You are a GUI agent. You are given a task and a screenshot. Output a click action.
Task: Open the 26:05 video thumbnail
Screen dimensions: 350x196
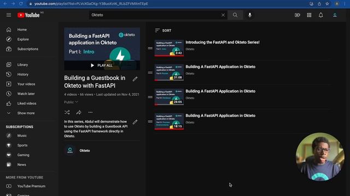(169, 97)
